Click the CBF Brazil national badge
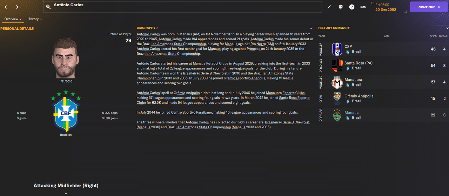Viewport: 449px width, 196px height. point(66,111)
